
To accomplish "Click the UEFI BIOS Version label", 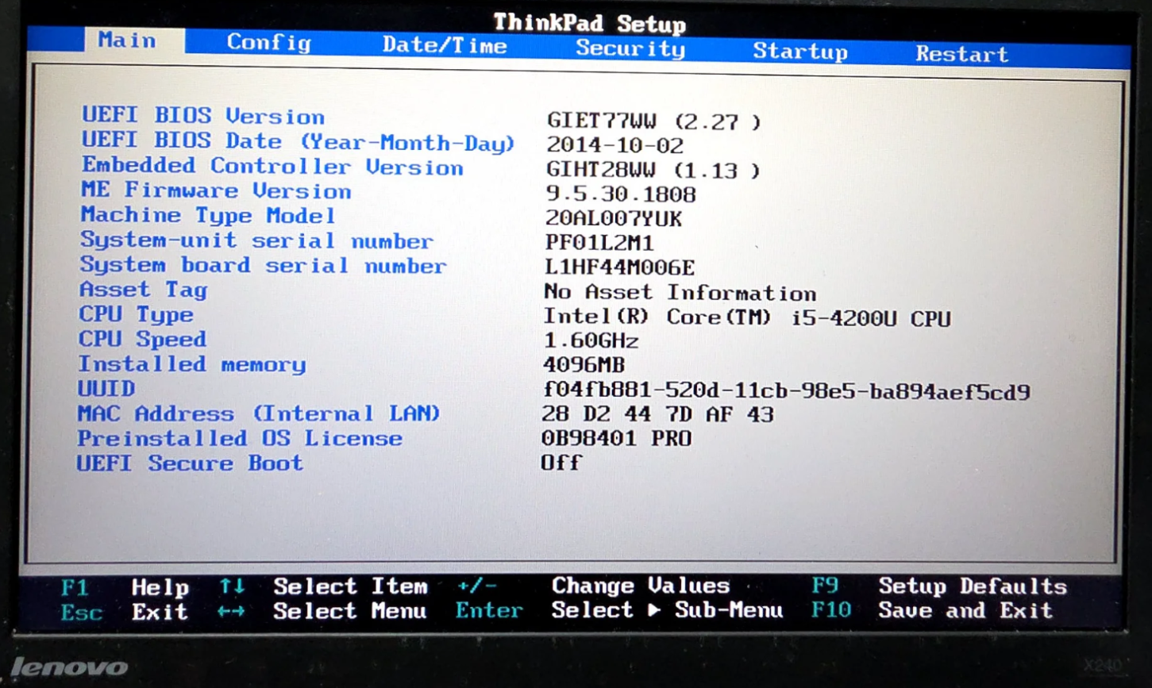I will click(203, 116).
